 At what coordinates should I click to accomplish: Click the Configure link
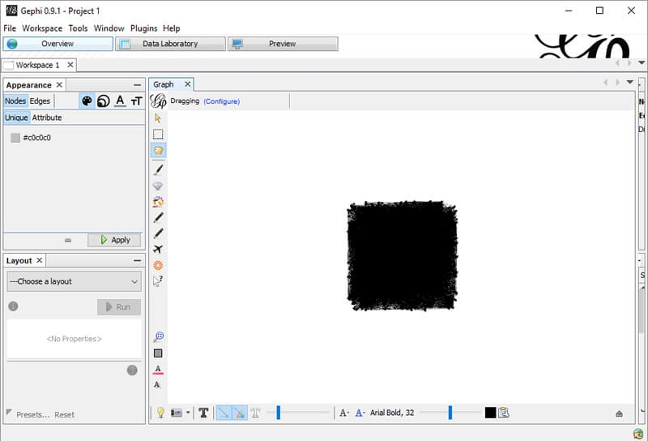pos(221,101)
